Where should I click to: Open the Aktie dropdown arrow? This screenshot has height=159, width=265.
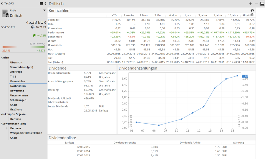[44, 10]
